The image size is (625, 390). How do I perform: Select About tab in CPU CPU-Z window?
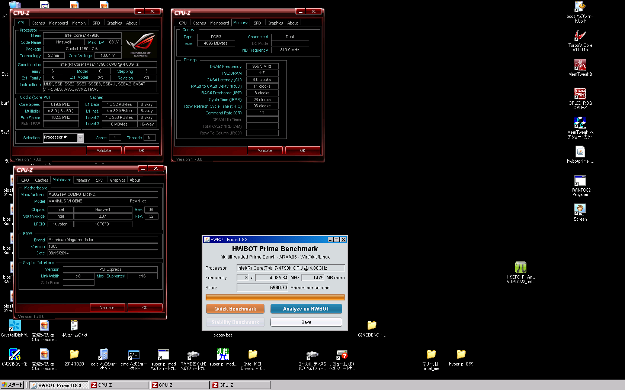tap(131, 23)
